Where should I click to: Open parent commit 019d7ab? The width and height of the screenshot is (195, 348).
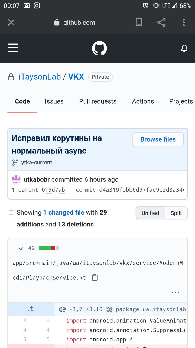(x=53, y=190)
